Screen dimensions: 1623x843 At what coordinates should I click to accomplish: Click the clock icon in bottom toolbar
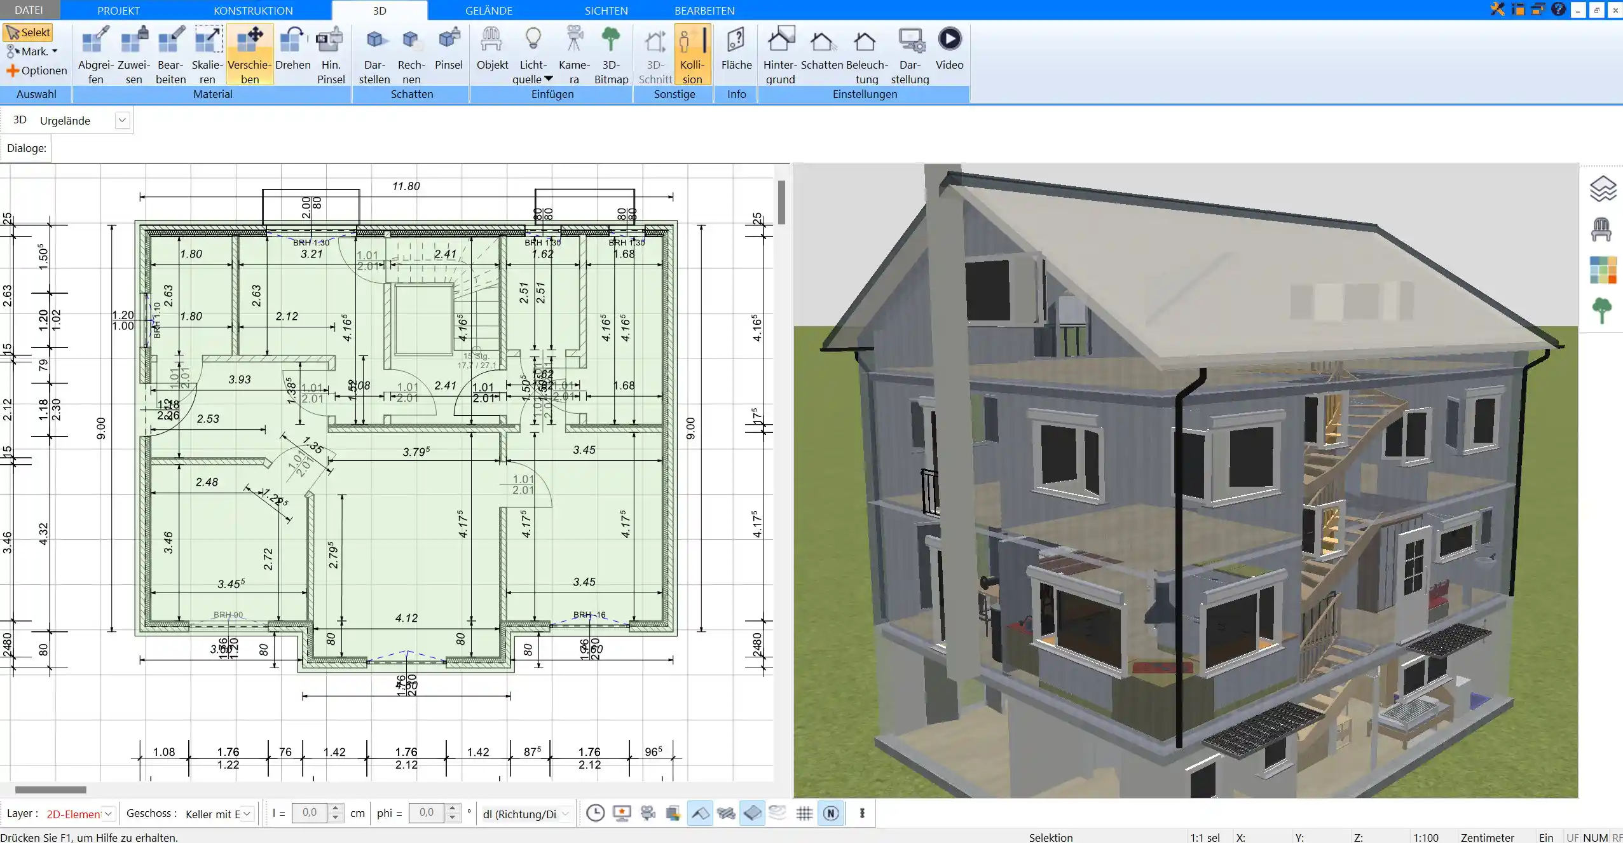tap(595, 813)
